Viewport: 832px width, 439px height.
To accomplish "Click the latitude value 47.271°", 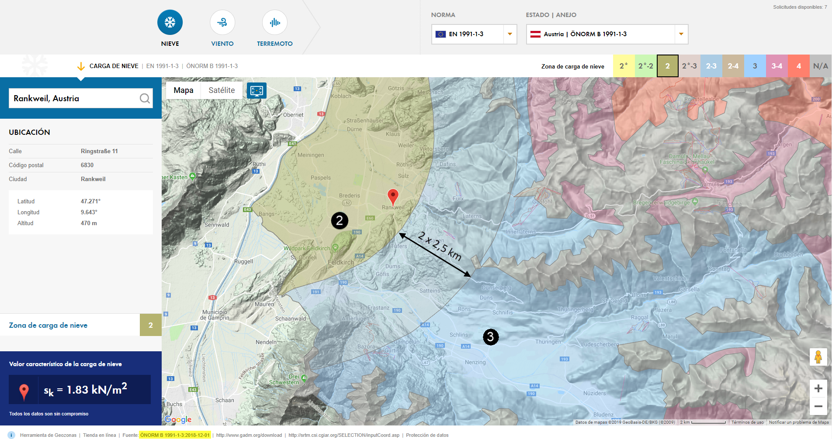I will 90,201.
